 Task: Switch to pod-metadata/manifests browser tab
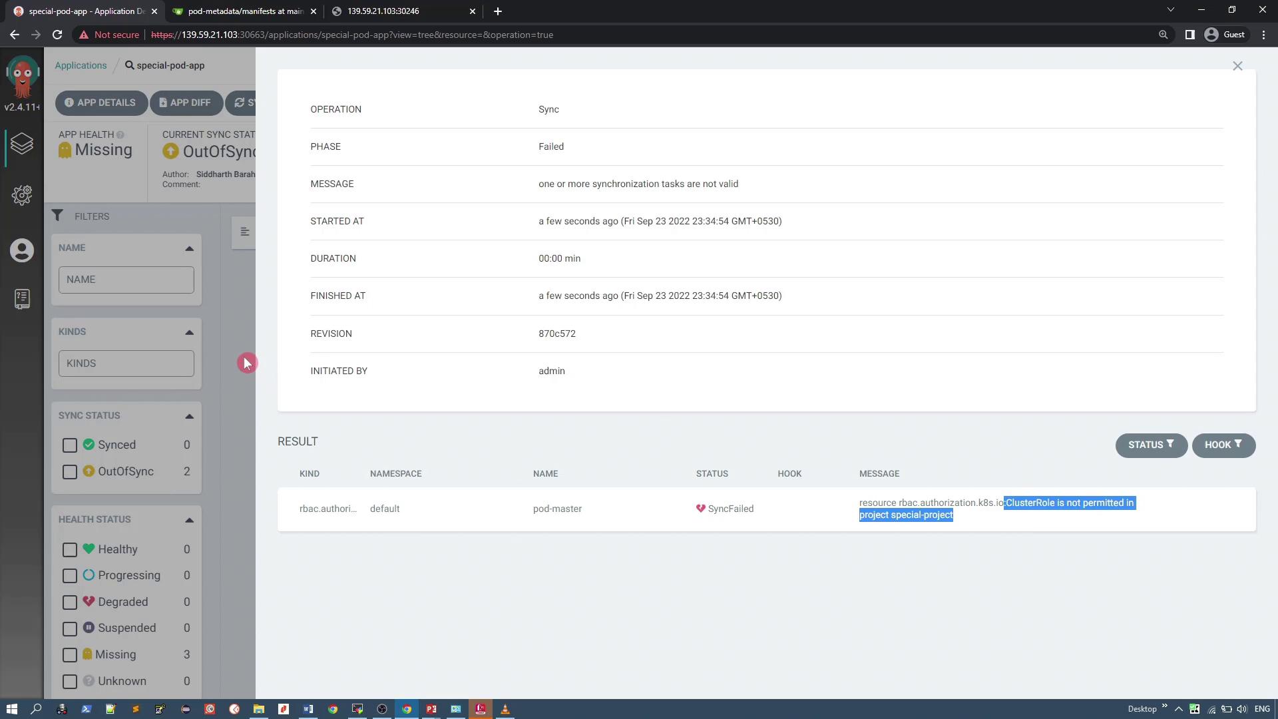[244, 11]
